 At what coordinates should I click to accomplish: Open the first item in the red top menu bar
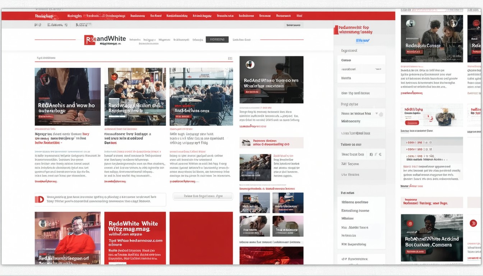[x=44, y=16]
